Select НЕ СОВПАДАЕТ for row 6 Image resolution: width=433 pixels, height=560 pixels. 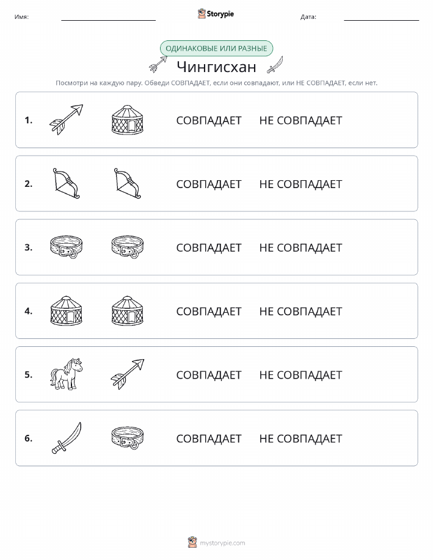[x=300, y=438]
